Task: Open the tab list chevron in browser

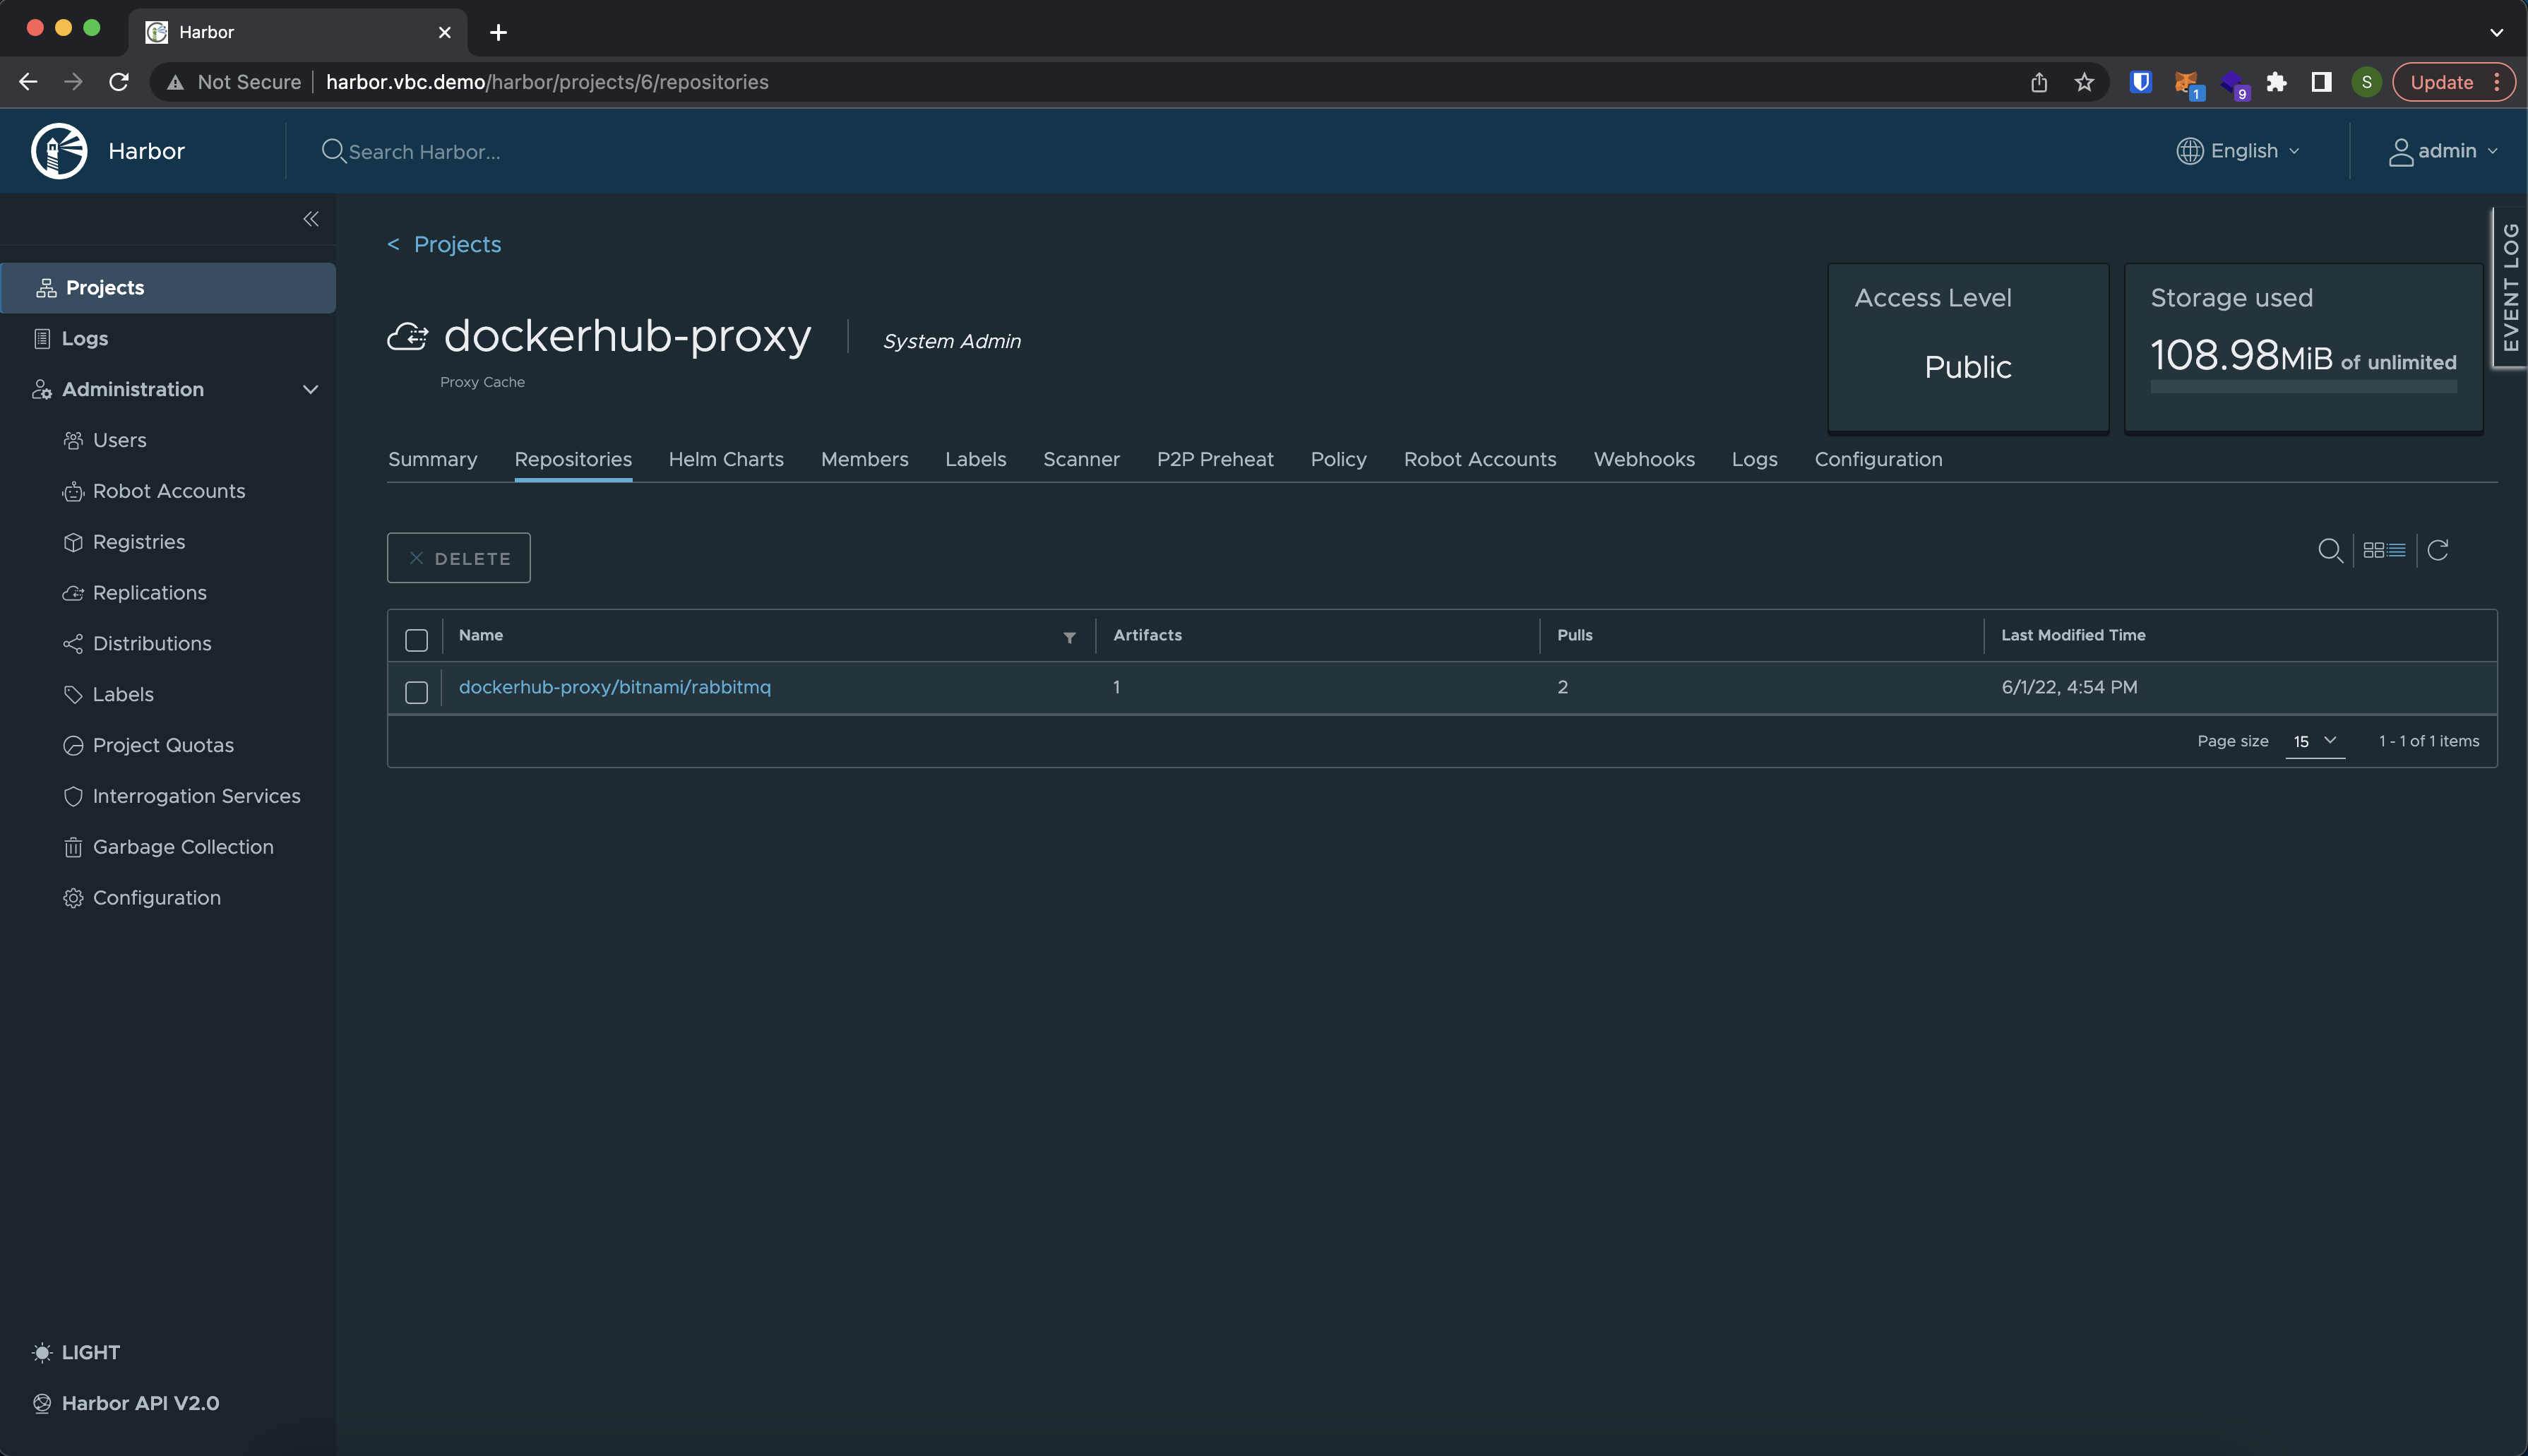Action: [2496, 32]
